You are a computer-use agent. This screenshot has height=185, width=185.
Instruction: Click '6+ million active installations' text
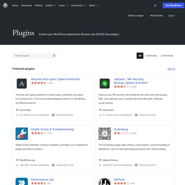click(35, 115)
